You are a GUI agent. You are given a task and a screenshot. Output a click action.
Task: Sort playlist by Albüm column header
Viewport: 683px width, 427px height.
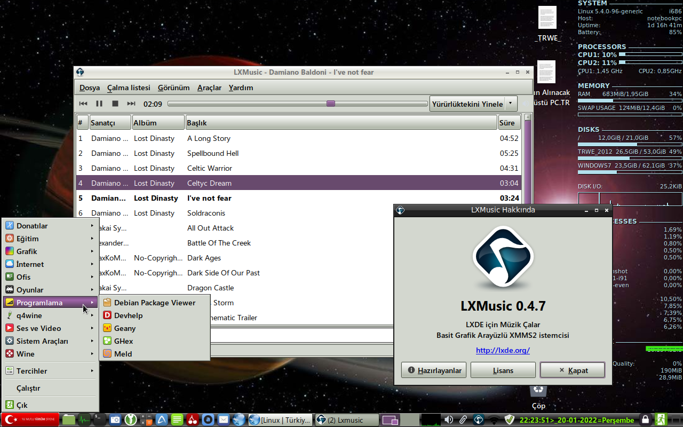[x=158, y=123]
